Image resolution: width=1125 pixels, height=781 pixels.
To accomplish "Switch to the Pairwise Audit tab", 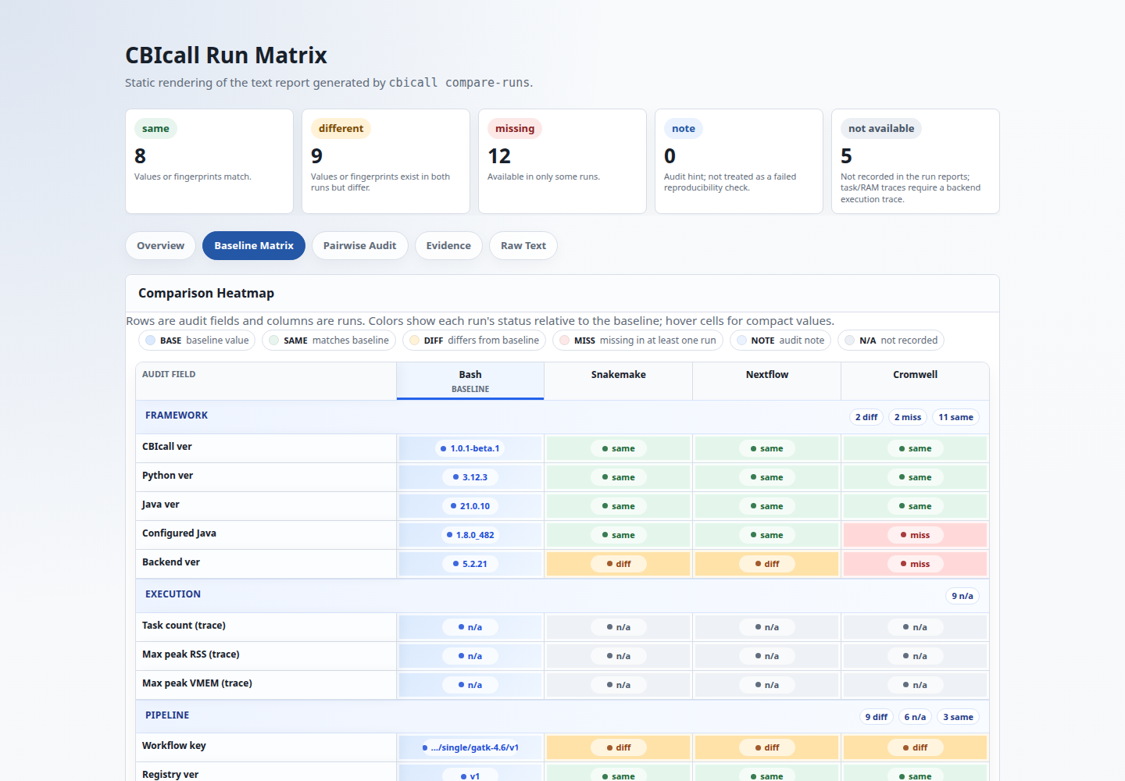I will pyautogui.click(x=359, y=245).
